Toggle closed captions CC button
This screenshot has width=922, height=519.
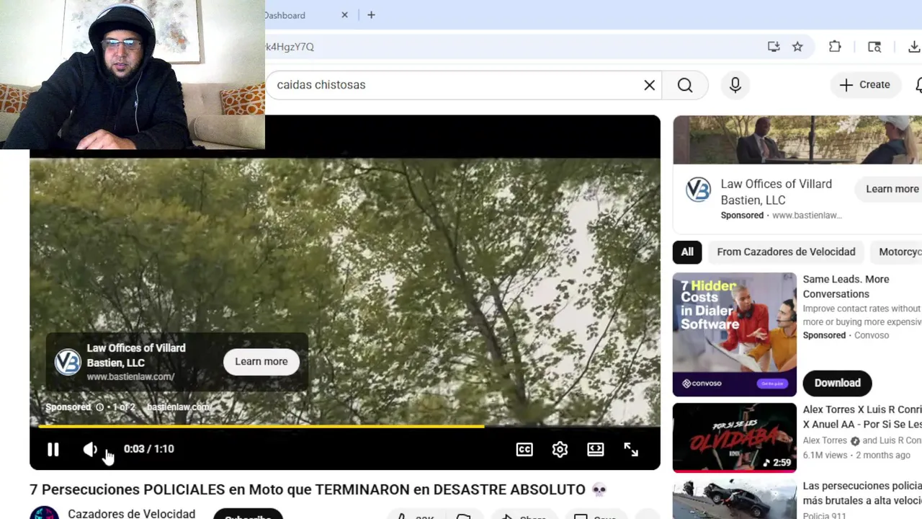click(x=524, y=449)
